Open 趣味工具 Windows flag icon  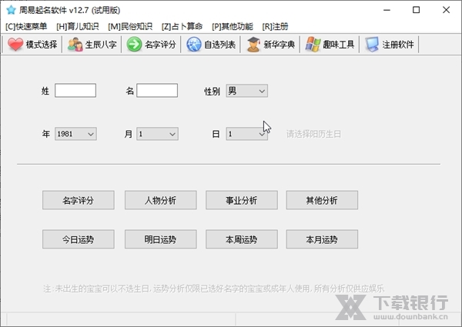(313, 45)
